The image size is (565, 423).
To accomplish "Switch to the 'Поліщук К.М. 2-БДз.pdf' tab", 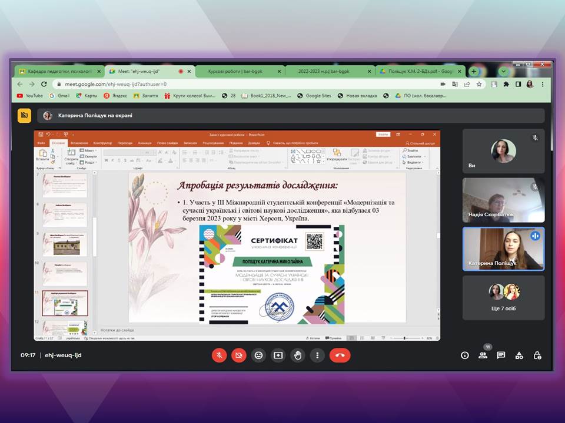I will pos(420,71).
